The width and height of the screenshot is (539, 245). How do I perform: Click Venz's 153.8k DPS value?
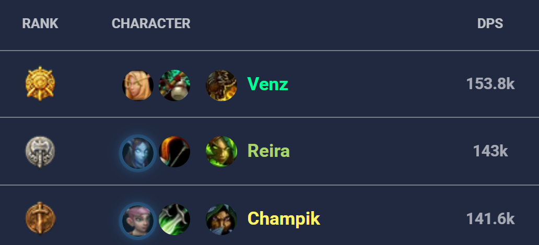pyautogui.click(x=490, y=84)
